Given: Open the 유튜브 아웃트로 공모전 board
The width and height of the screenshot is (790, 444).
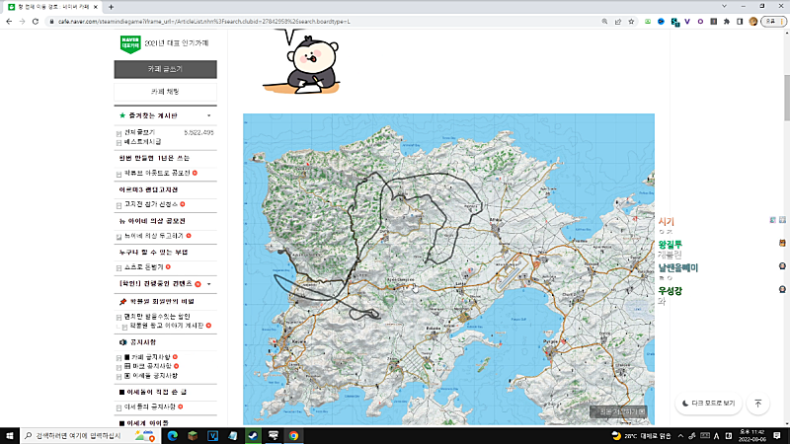Looking at the screenshot, I should [157, 174].
